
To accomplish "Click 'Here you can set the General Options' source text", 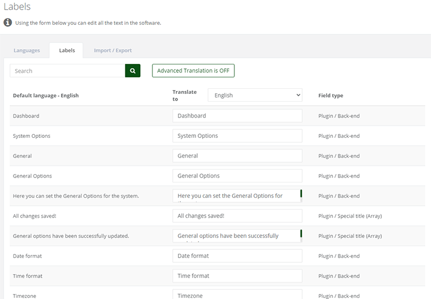I will point(76,196).
